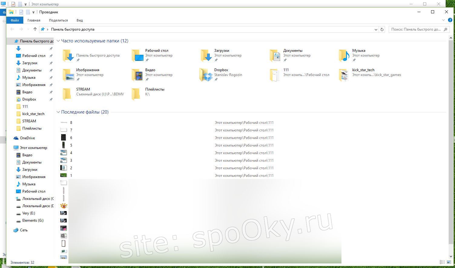This screenshot has height=268, width=455.
Task: Switch to large thumbnails view icon
Action: coord(448,262)
